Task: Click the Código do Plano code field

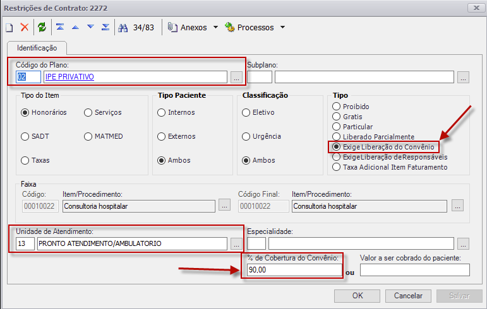Action: coord(28,77)
